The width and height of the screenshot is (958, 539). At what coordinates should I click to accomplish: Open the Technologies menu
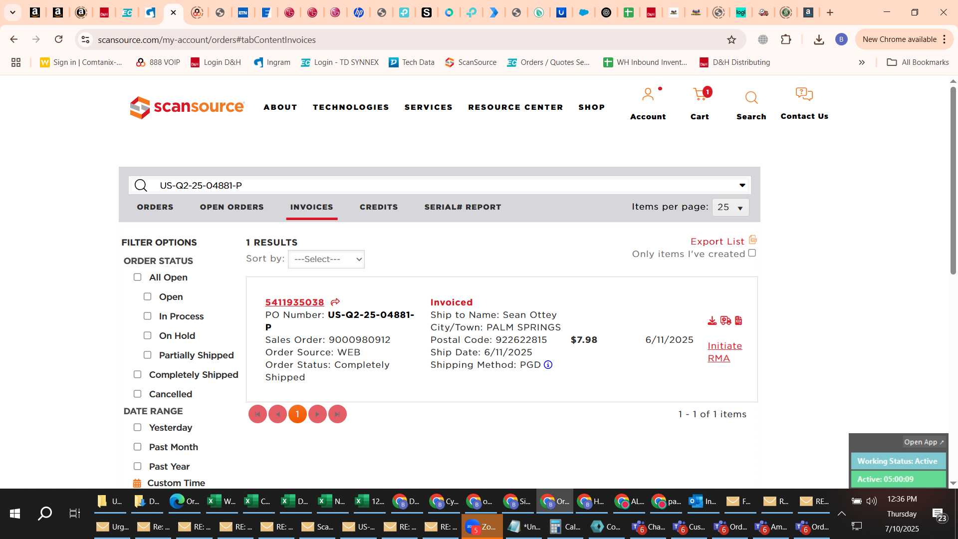351,107
